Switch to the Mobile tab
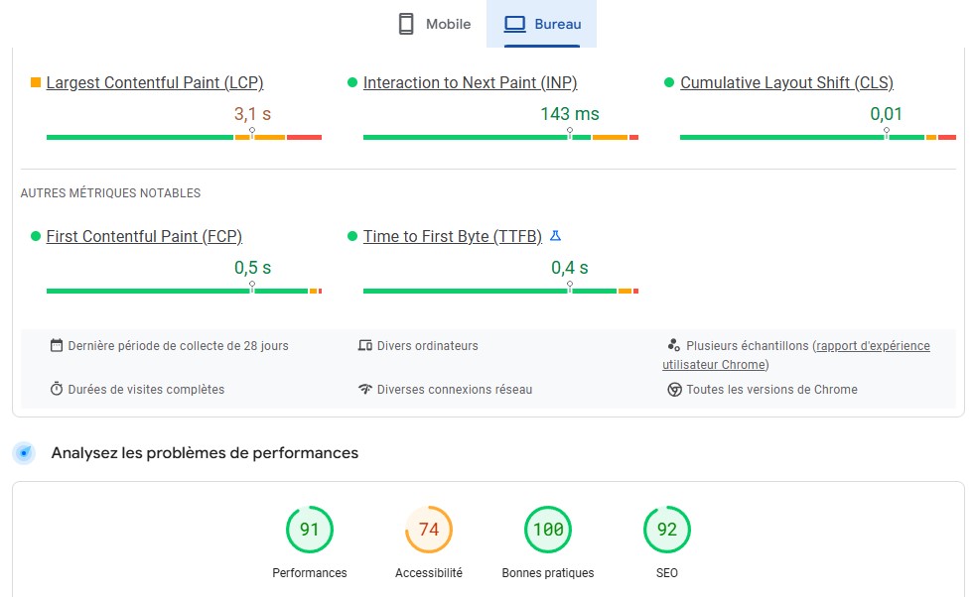Viewport: 975px width, 597px height. click(435, 24)
